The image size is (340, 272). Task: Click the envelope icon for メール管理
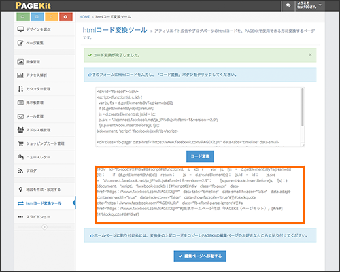click(20, 116)
